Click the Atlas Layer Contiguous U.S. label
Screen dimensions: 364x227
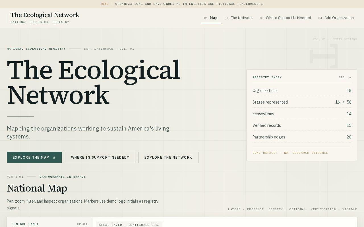pyautogui.click(x=129, y=225)
